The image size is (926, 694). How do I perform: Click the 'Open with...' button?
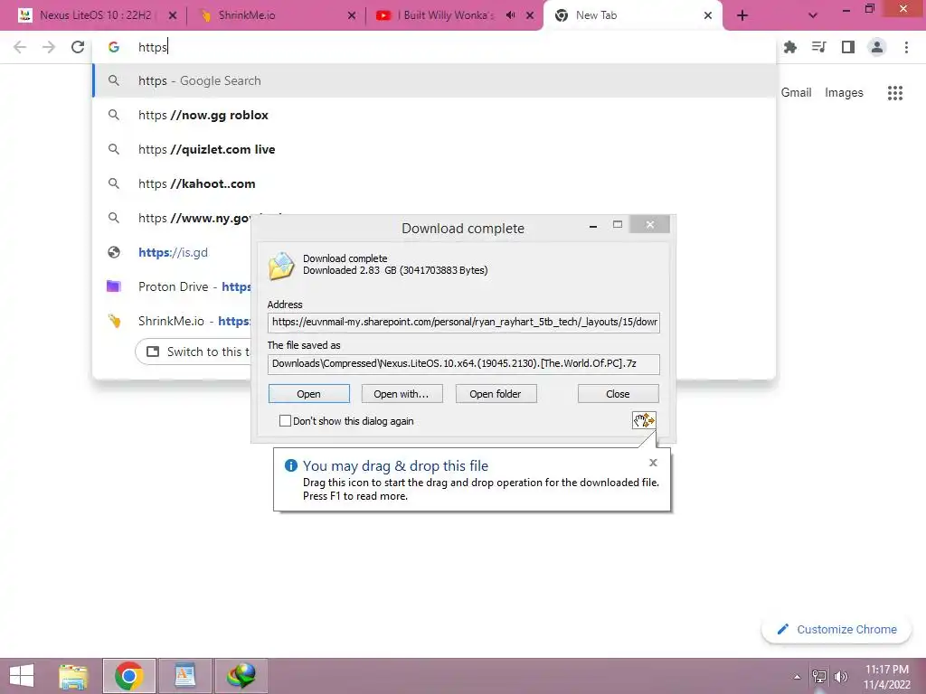pos(402,394)
